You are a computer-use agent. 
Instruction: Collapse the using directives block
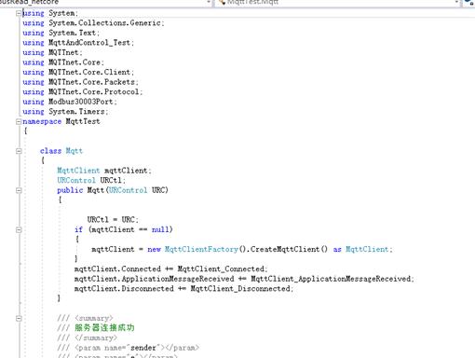[x=19, y=13]
